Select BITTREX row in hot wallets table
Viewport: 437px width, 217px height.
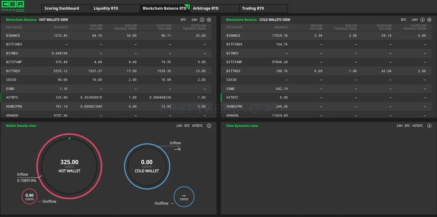click(106, 71)
